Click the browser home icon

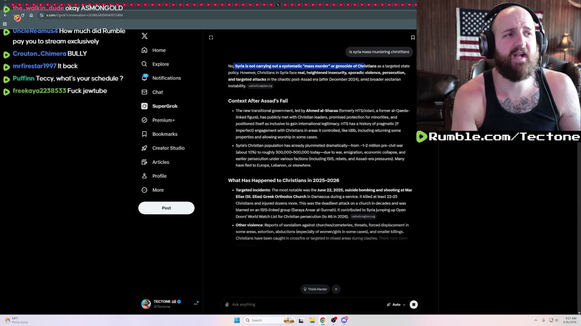[x=31, y=15]
